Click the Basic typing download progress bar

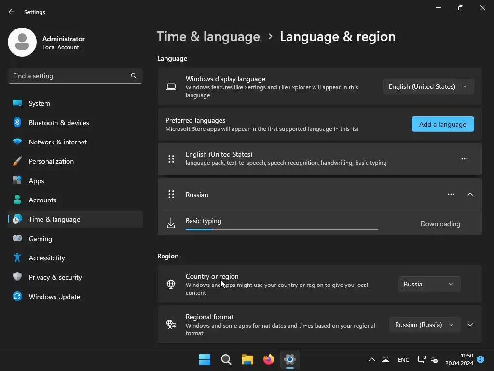pos(282,229)
